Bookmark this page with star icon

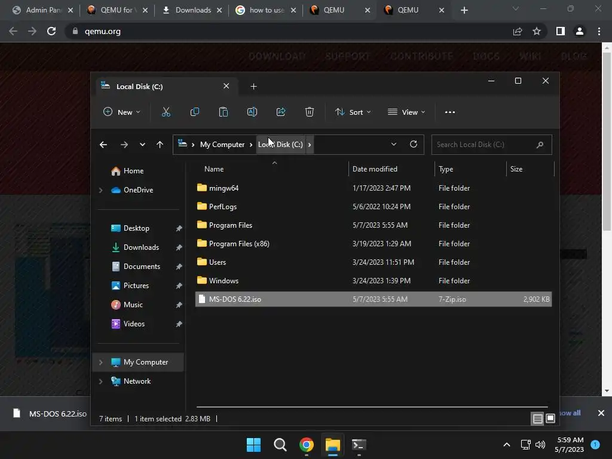pos(537,31)
